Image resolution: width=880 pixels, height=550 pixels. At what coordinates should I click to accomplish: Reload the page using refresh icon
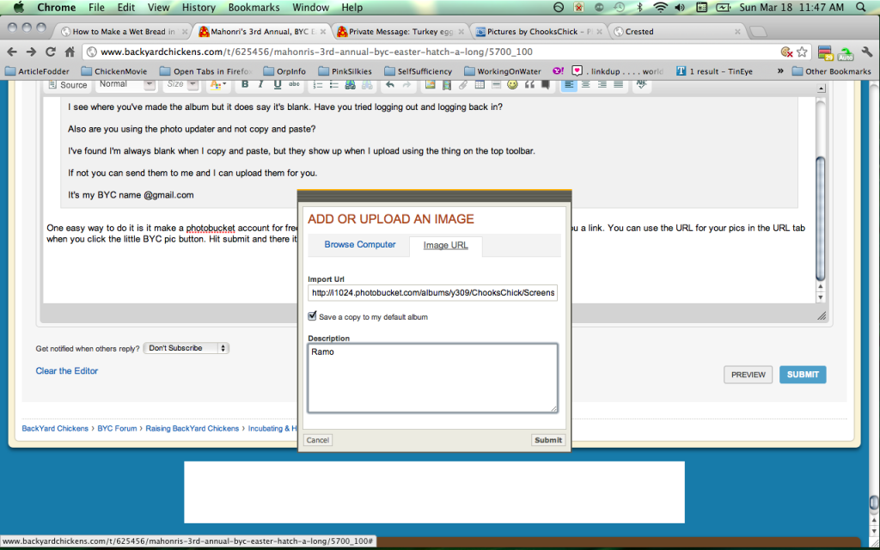click(x=51, y=52)
